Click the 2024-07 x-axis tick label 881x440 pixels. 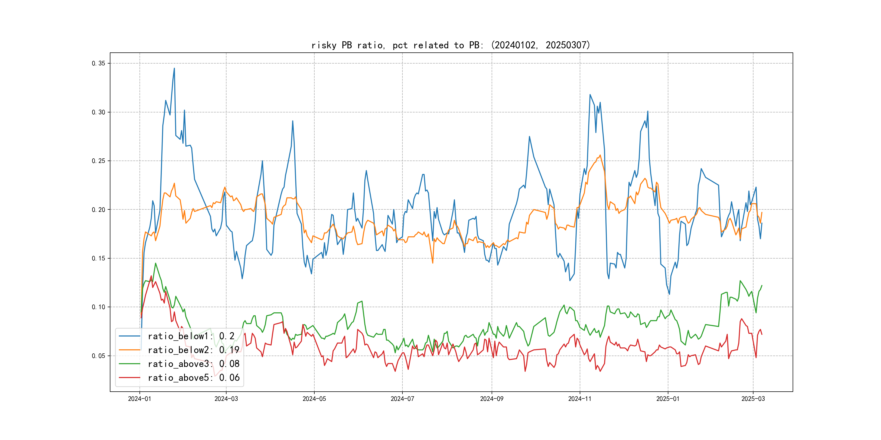click(402, 399)
